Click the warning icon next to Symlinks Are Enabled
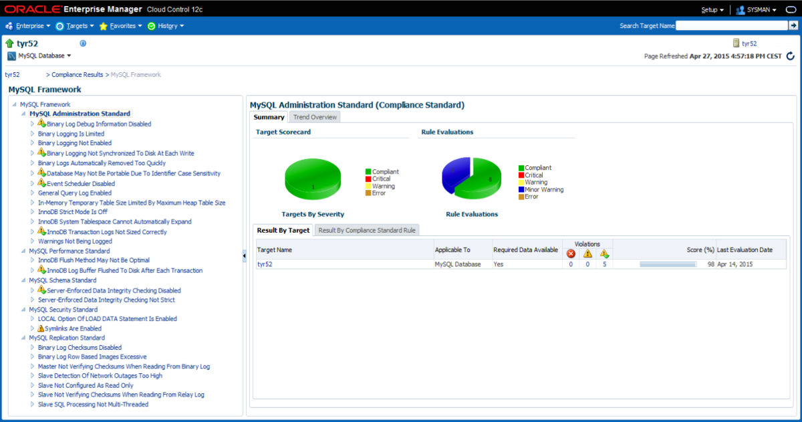802x422 pixels. 41,328
